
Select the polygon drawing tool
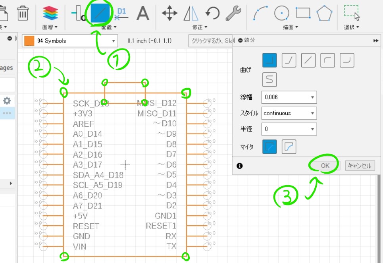pos(324,13)
